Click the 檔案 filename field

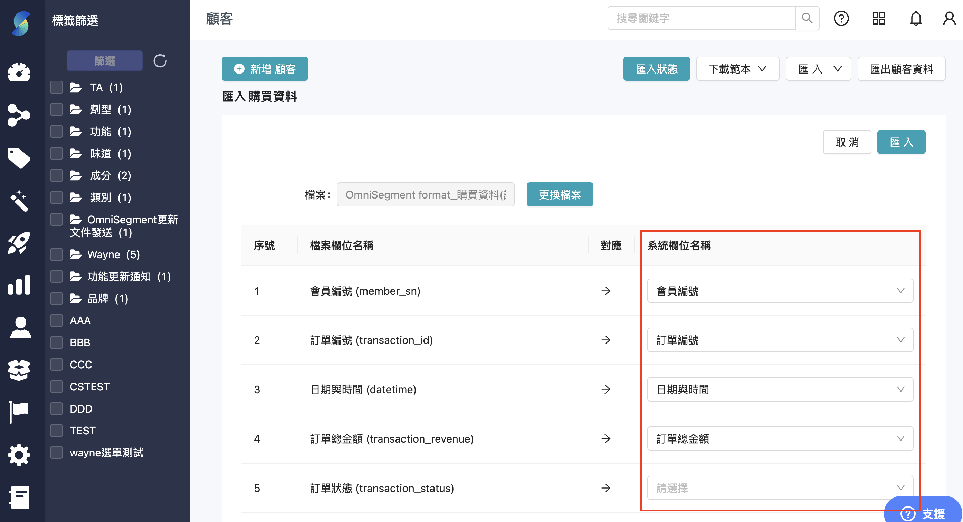pos(426,194)
